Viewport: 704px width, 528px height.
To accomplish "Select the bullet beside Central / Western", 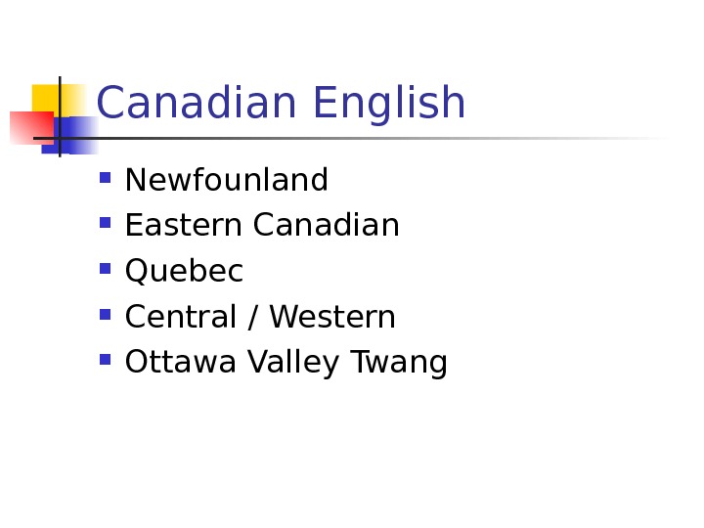I will [x=105, y=314].
